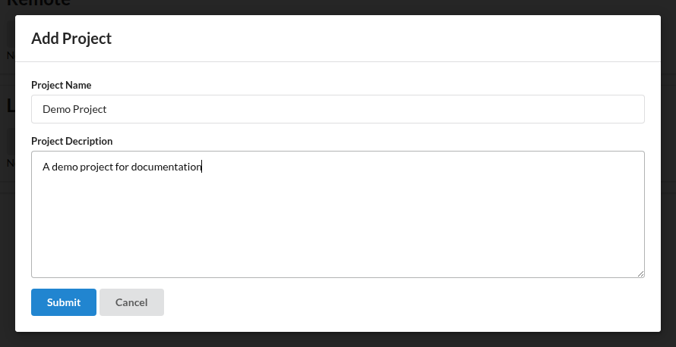
Task: Click inside the Project Decription textarea
Action: click(337, 214)
